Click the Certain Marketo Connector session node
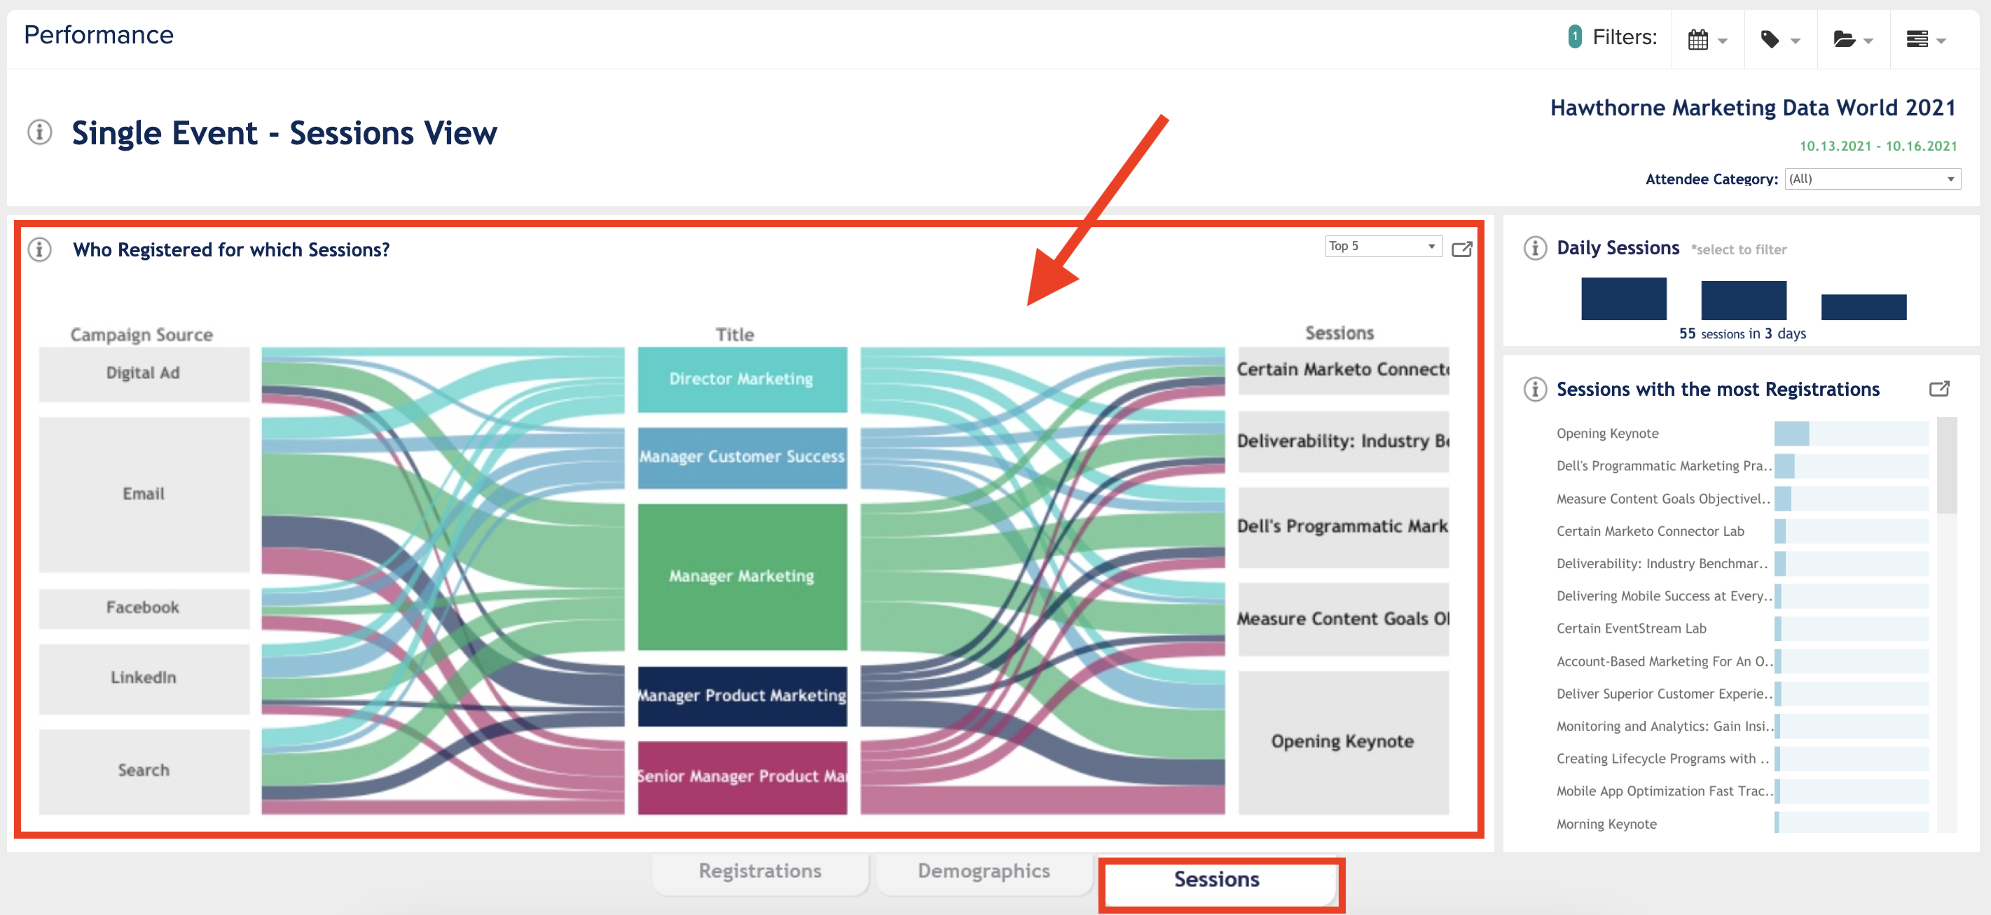This screenshot has height=915, width=1991. pos(1343,370)
